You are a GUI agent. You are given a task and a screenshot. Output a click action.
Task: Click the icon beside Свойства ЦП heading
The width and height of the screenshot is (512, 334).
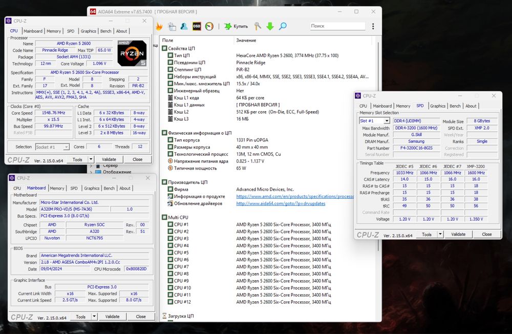[x=164, y=48]
